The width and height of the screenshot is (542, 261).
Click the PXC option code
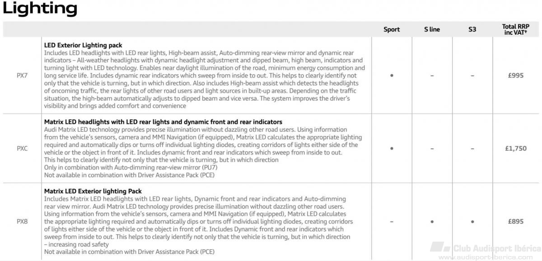(x=22, y=148)
